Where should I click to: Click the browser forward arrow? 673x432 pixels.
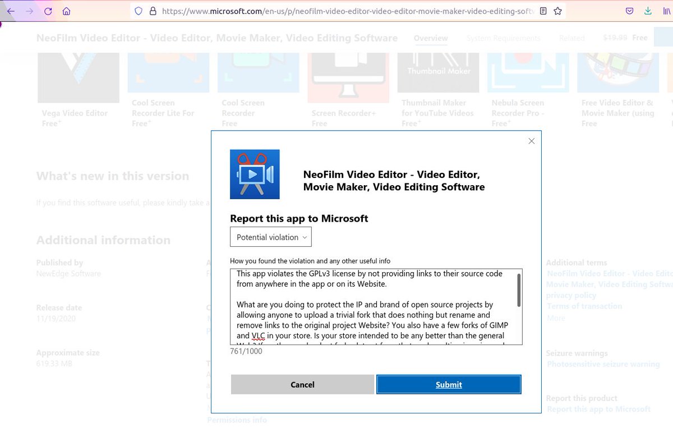(29, 11)
